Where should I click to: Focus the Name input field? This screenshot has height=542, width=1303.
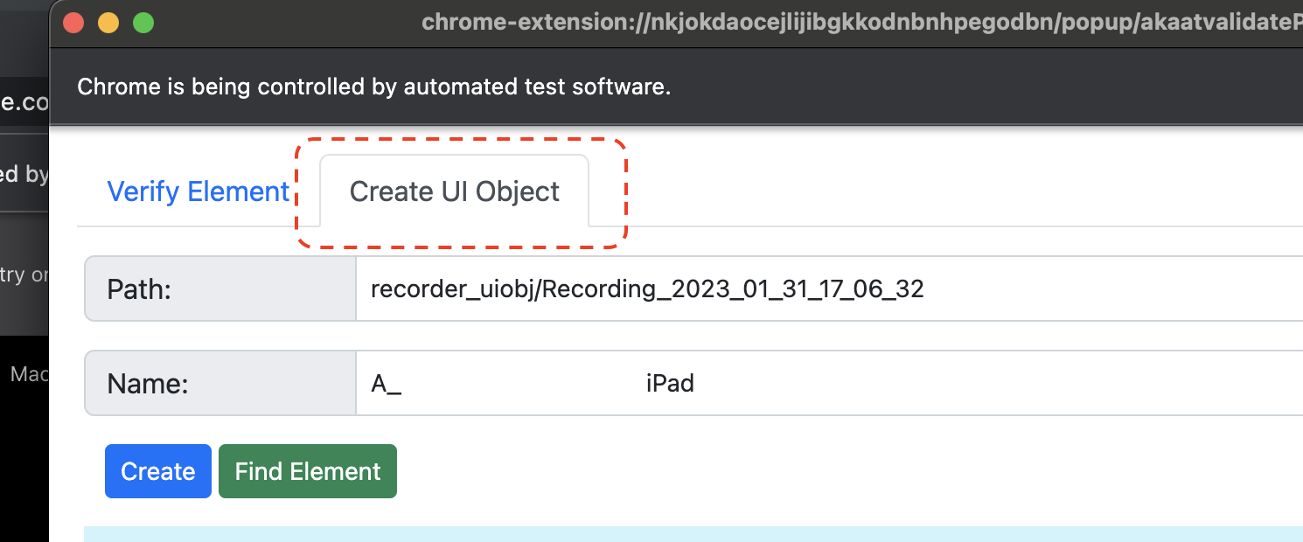pyautogui.click(x=829, y=383)
